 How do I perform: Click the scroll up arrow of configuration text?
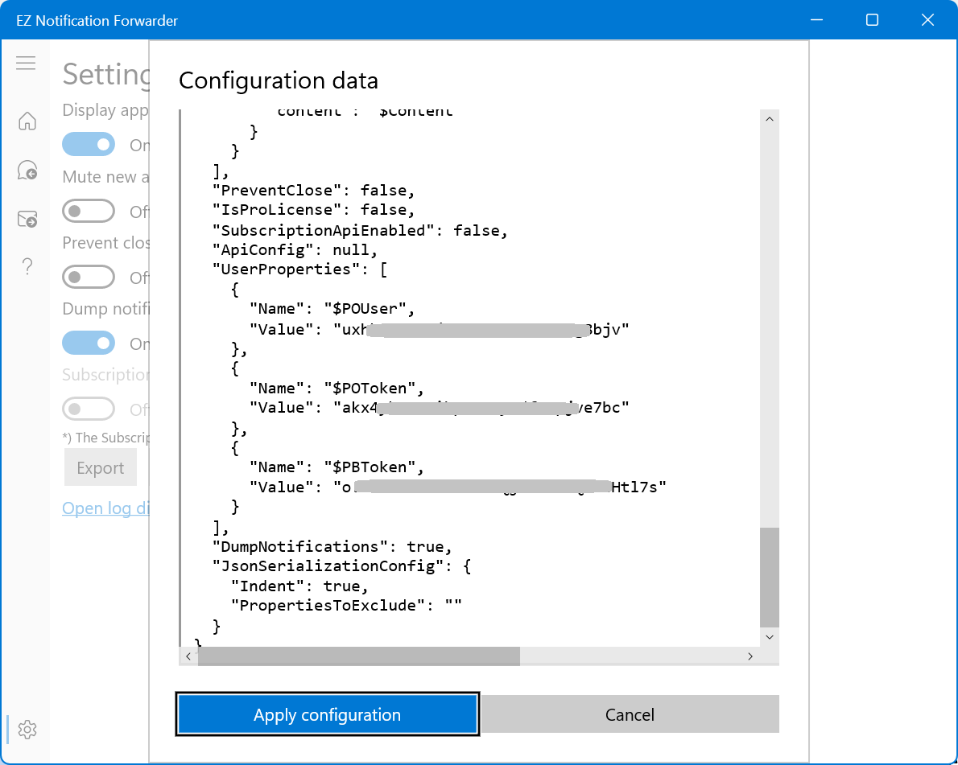point(769,119)
